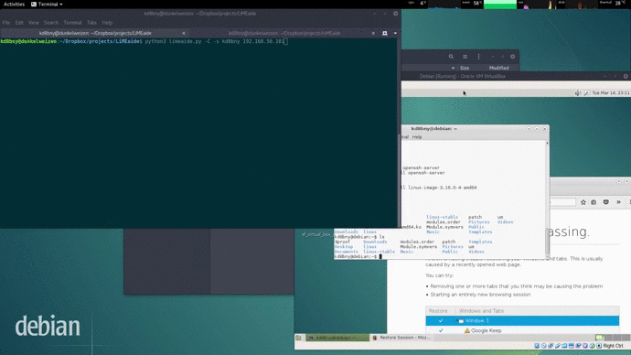
Task: Toggle grid view icon in file manager
Action: pos(465,57)
